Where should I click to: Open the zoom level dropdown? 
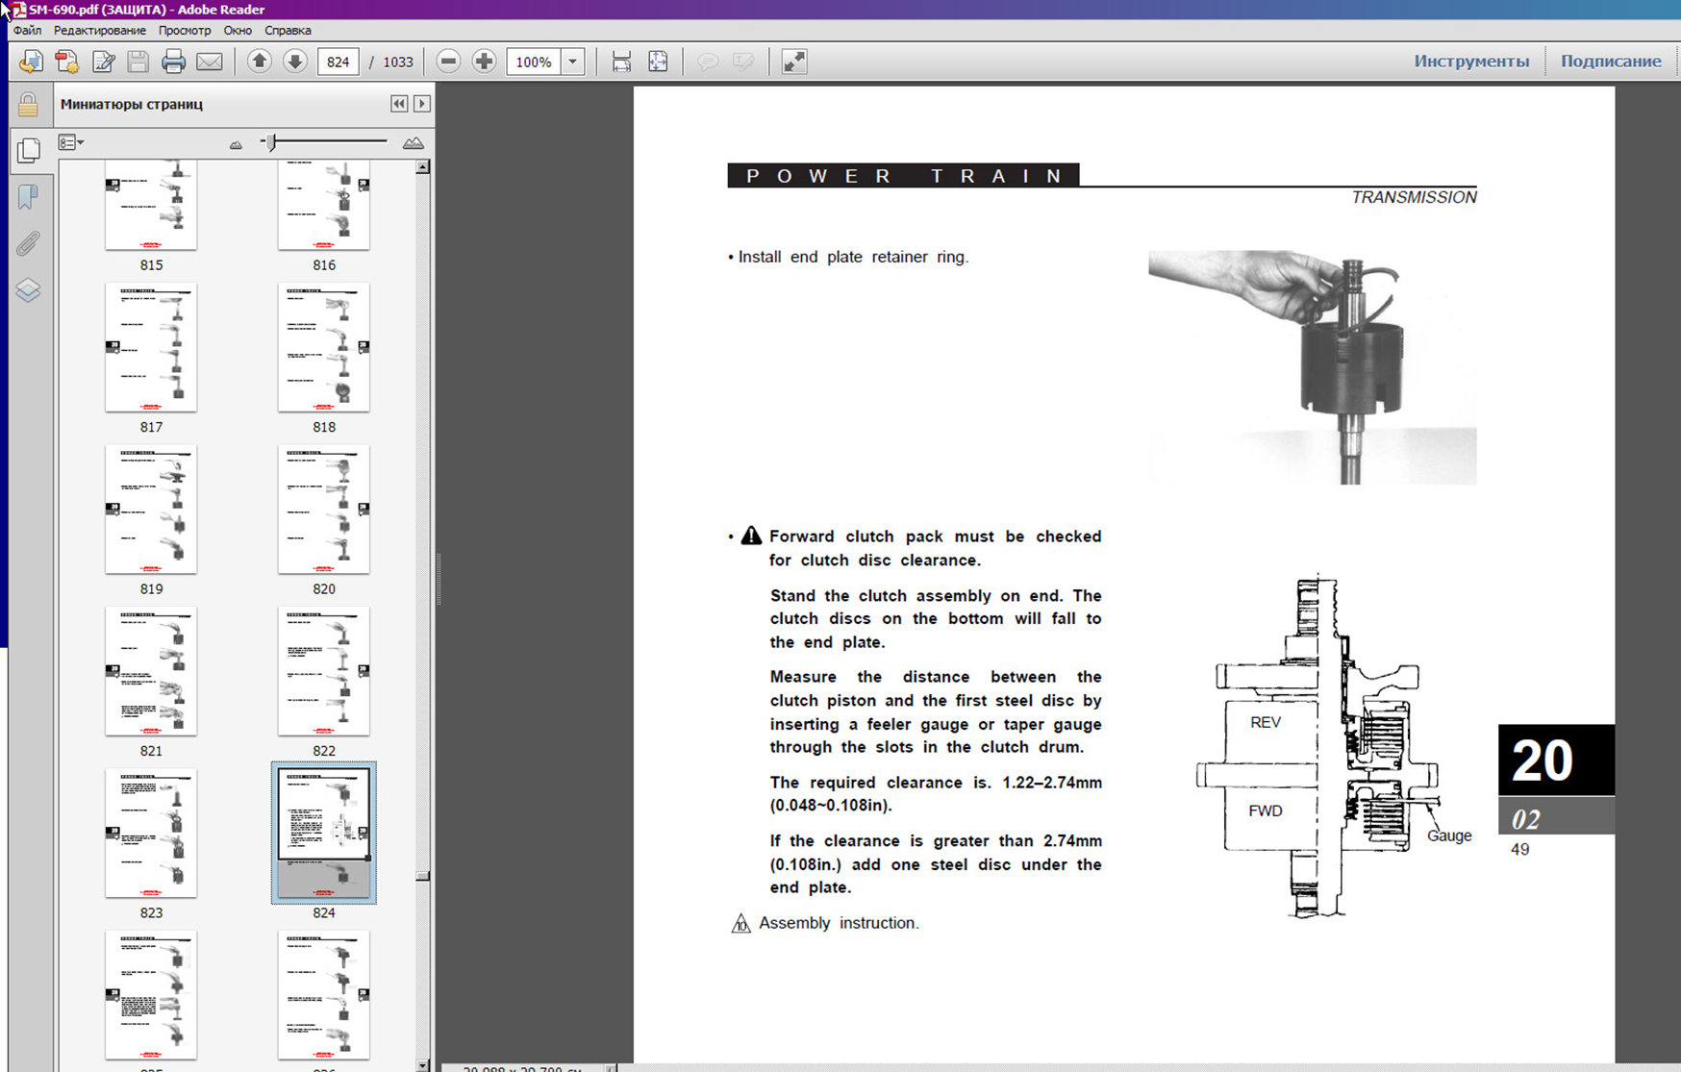(572, 62)
